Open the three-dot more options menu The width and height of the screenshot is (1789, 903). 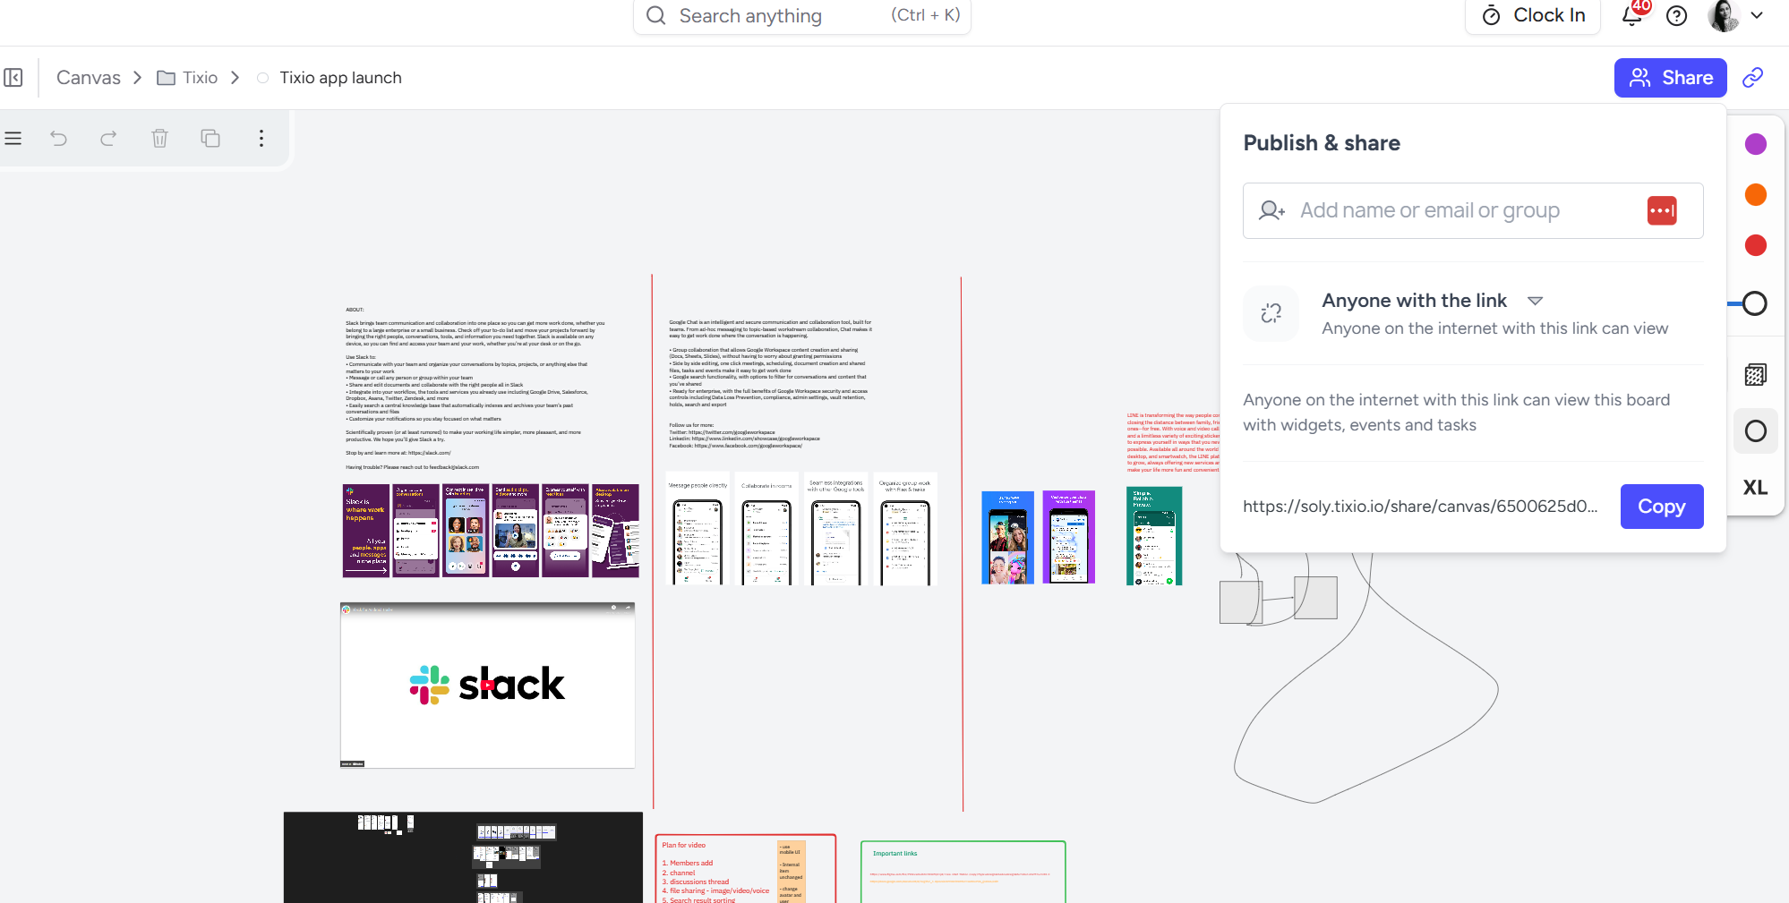click(261, 139)
